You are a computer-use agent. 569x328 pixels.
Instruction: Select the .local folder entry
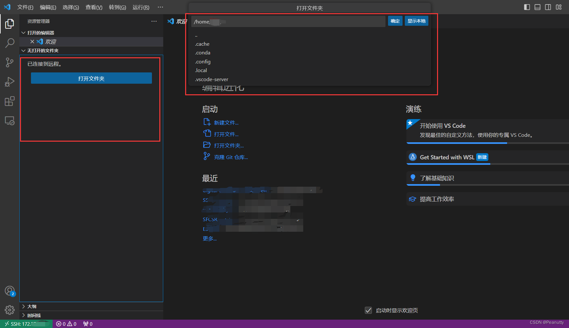[x=310, y=70]
